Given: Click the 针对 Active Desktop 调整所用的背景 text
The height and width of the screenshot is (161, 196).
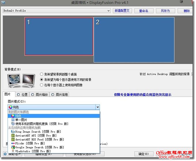Looking at the screenshot, I should [165, 74].
